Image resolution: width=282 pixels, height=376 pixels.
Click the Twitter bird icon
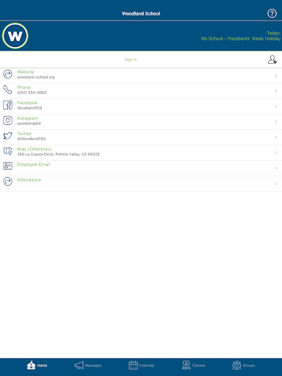(x=7, y=136)
